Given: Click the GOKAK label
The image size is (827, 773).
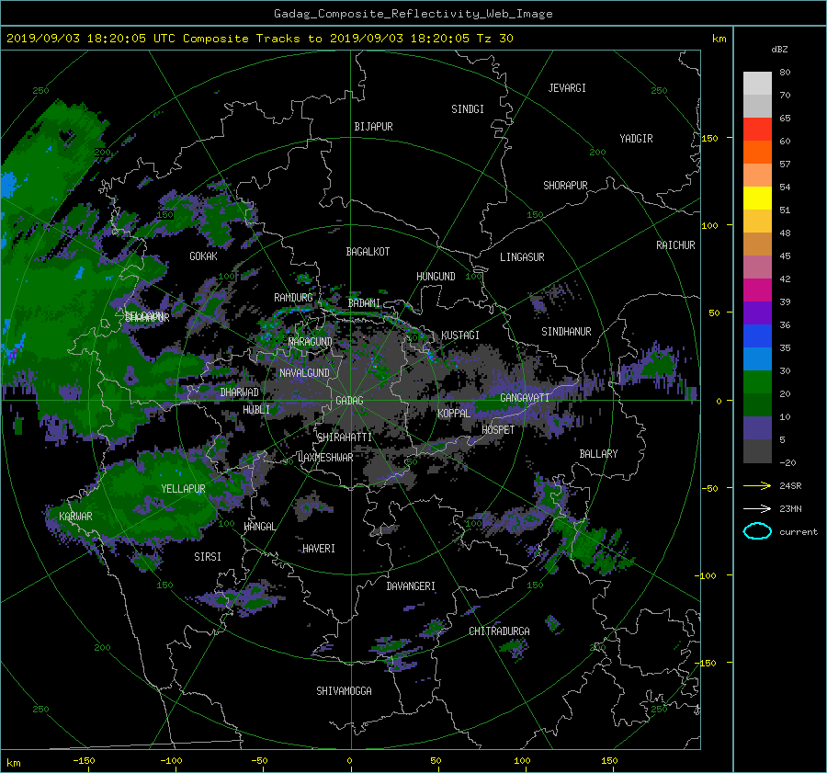Looking at the screenshot, I should 203,256.
